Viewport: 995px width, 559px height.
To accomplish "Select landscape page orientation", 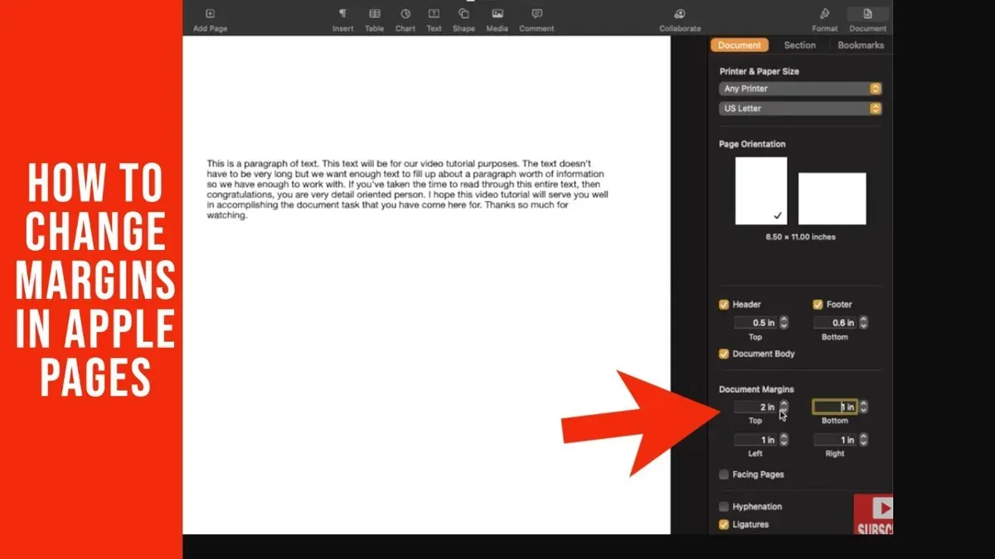I will pyautogui.click(x=832, y=199).
